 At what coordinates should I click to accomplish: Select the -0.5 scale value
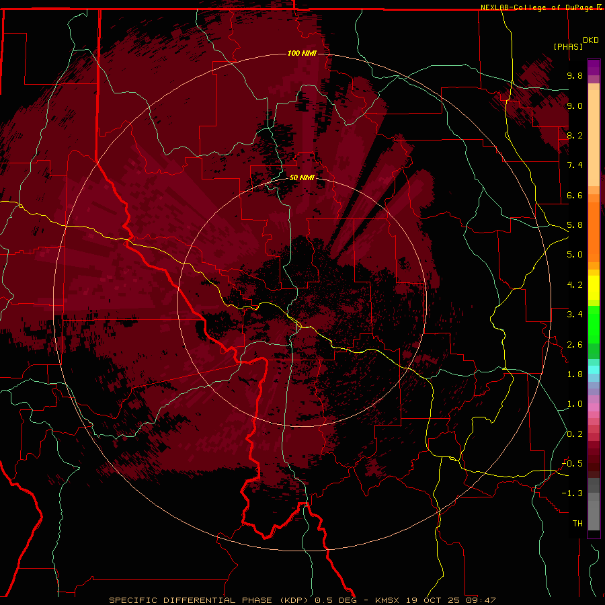pyautogui.click(x=572, y=464)
